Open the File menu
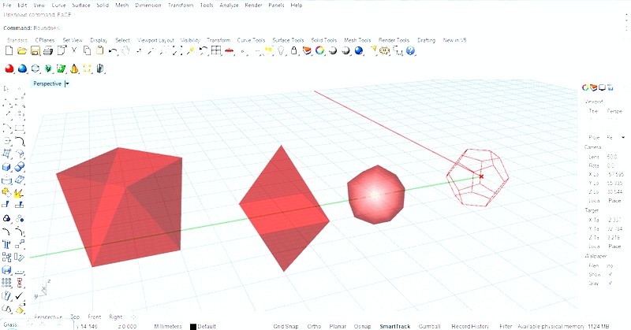The image size is (631, 330). [7, 6]
